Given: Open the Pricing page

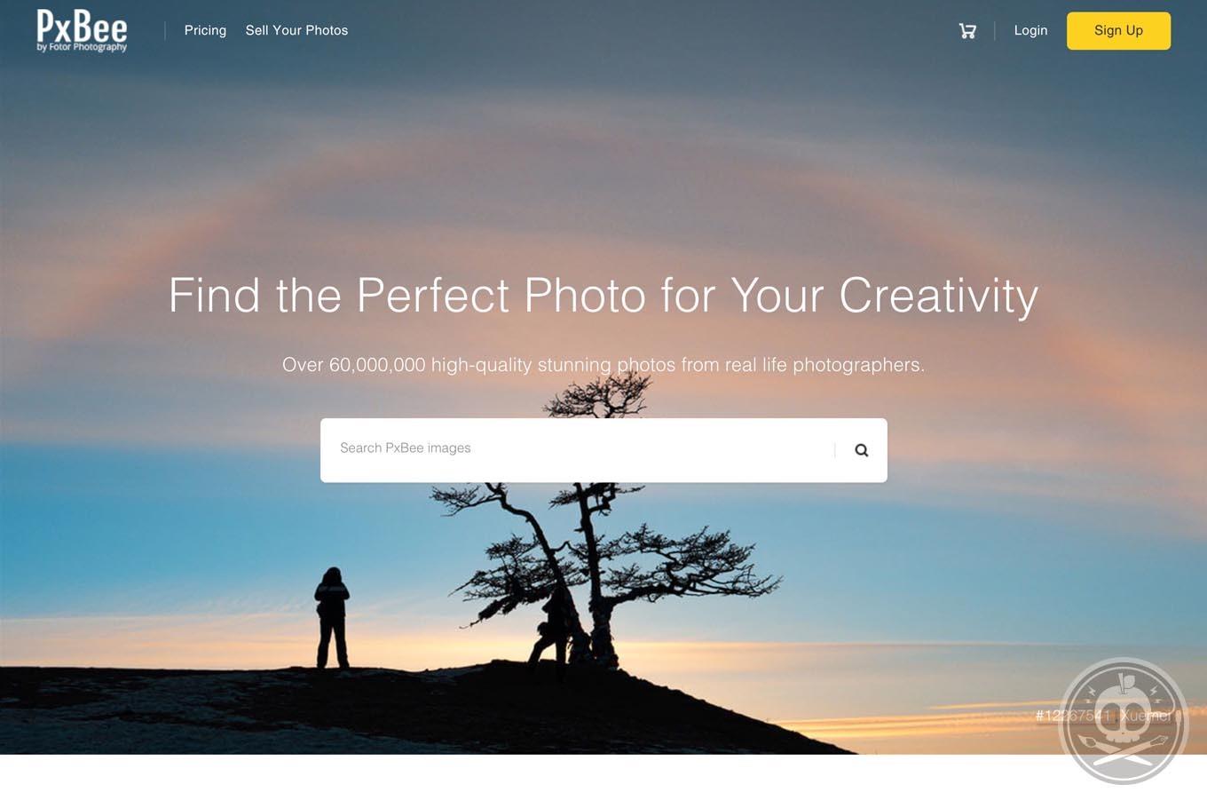Looking at the screenshot, I should click(x=205, y=30).
